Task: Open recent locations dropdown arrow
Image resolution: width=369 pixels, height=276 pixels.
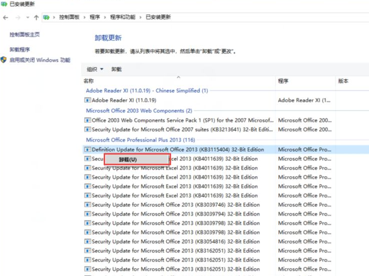Action: (x=28, y=17)
